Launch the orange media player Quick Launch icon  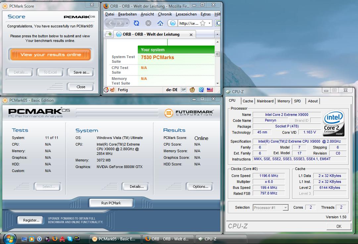(x=32, y=239)
